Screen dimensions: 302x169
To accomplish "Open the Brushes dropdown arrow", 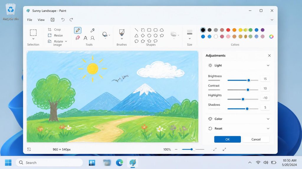I will pos(122,39).
